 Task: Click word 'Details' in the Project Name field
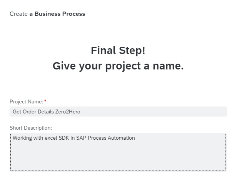pyautogui.click(x=47, y=112)
